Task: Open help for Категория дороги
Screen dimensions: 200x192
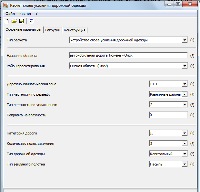Action: click(x=192, y=133)
